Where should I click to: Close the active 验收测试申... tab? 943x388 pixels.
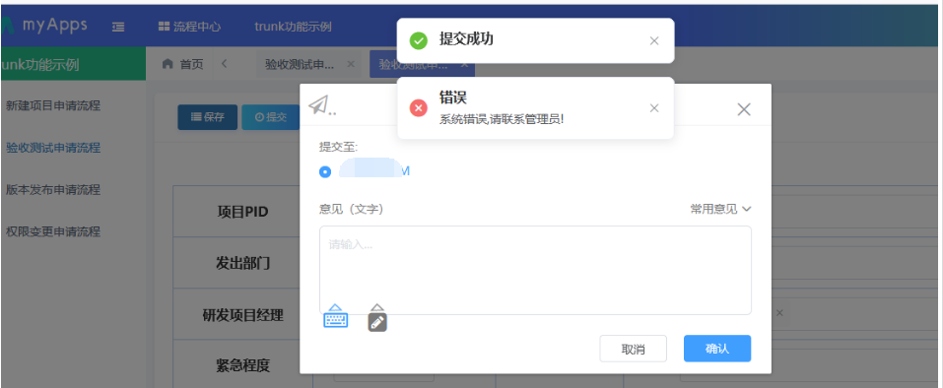pyautogui.click(x=464, y=64)
